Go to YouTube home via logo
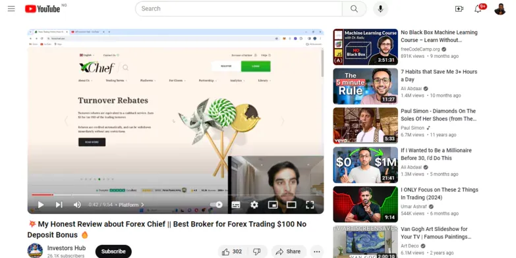Image resolution: width=516 pixels, height=258 pixels. [42, 9]
